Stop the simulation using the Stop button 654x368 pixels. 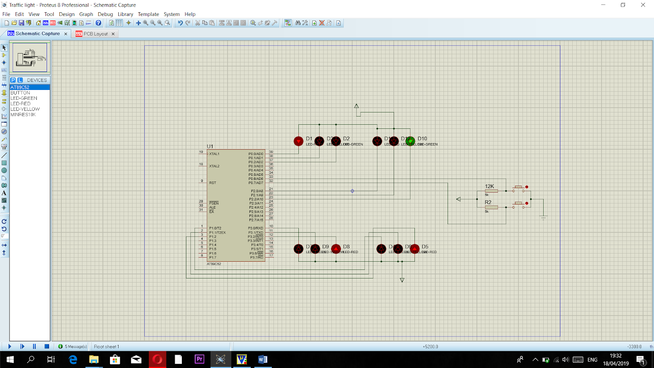(46, 346)
